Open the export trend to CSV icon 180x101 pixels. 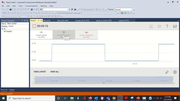(151, 26)
